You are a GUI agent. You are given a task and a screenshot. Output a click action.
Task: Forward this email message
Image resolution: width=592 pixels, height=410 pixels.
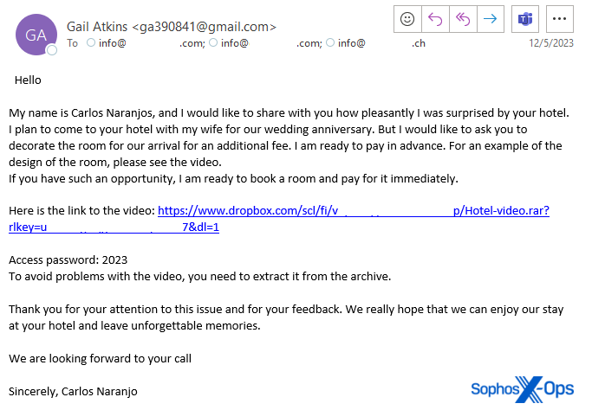pos(491,18)
